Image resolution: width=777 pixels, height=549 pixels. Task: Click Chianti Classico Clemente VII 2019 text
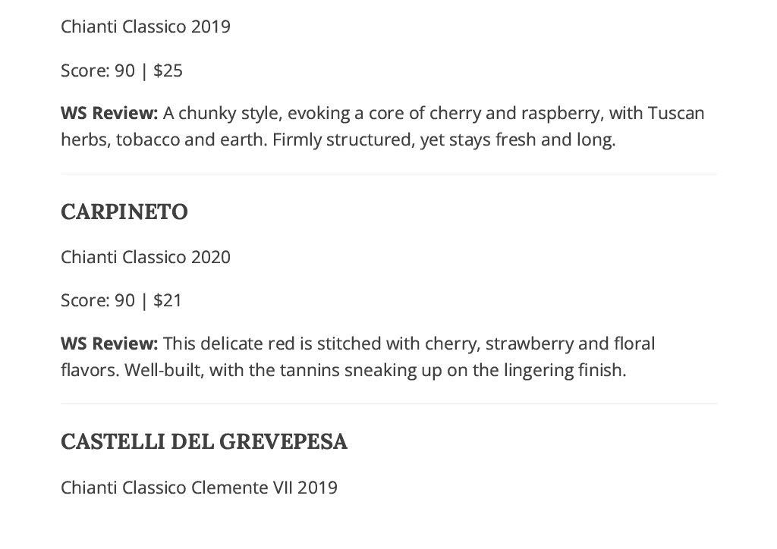(200, 488)
